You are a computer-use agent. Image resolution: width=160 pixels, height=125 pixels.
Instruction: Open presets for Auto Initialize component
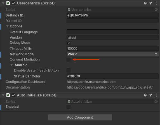coord(151,95)
